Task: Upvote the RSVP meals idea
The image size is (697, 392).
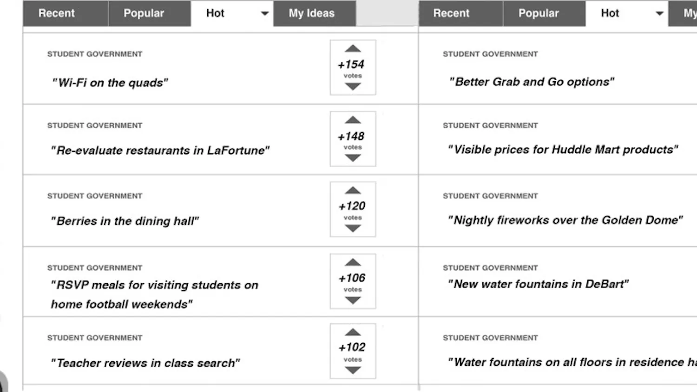Action: pos(353,262)
